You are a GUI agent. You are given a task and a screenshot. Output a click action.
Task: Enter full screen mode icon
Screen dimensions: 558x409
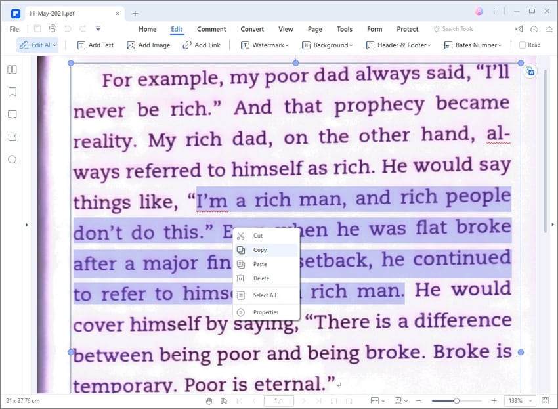pyautogui.click(x=545, y=401)
